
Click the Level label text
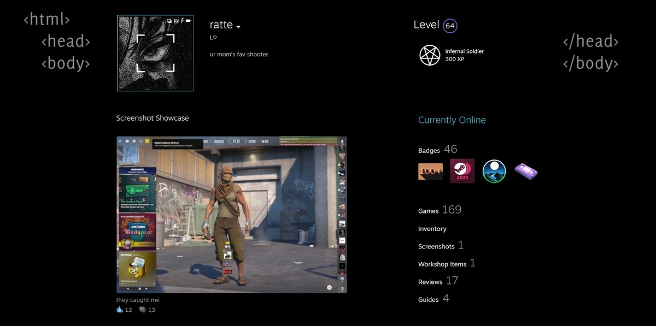426,25
